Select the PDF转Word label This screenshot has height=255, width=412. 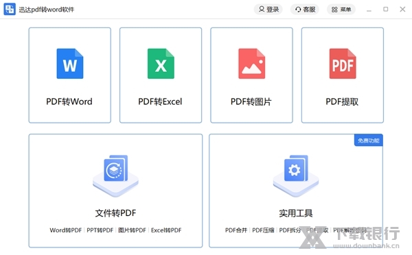[69, 101]
